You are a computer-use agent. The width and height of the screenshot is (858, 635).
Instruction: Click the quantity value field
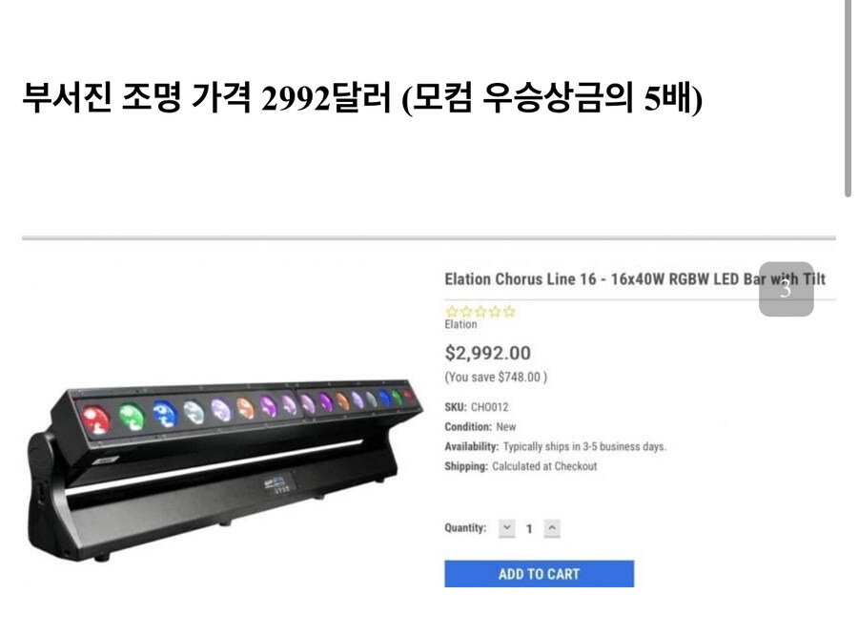[529, 529]
